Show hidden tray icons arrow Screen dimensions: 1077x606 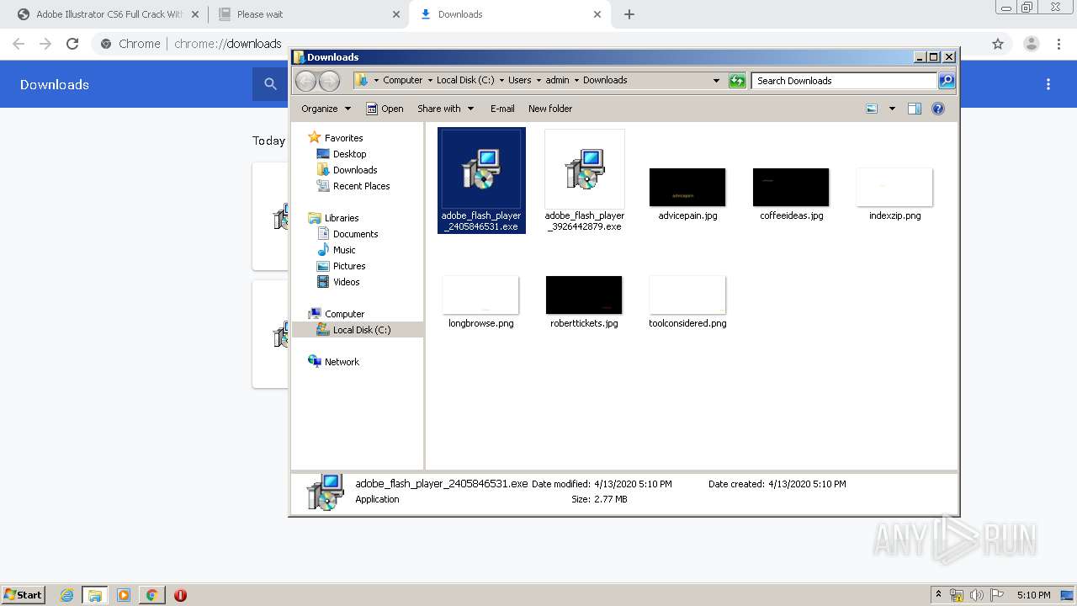(939, 595)
